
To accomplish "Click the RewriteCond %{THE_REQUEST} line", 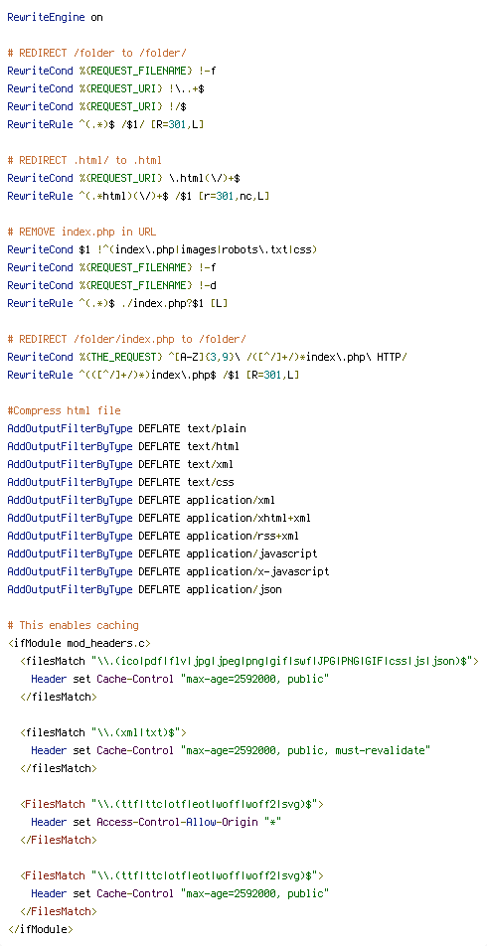I will coord(207,357).
